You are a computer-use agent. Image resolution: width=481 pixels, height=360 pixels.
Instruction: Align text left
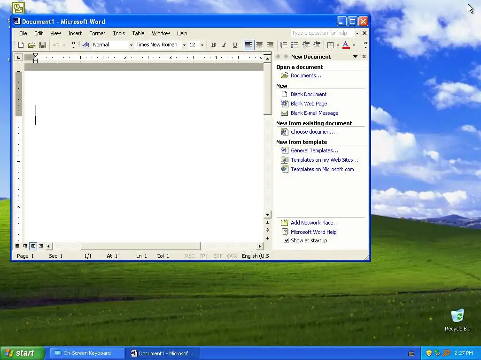pyautogui.click(x=248, y=45)
